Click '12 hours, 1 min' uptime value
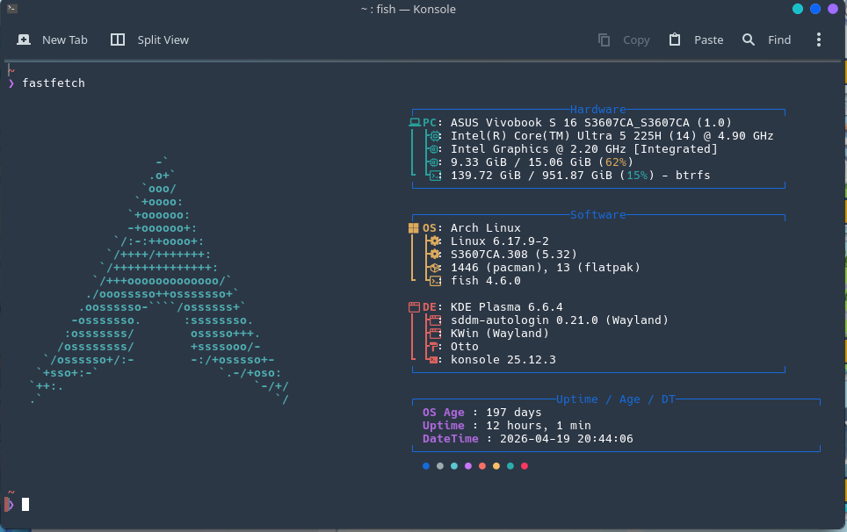The image size is (847, 532). click(539, 426)
